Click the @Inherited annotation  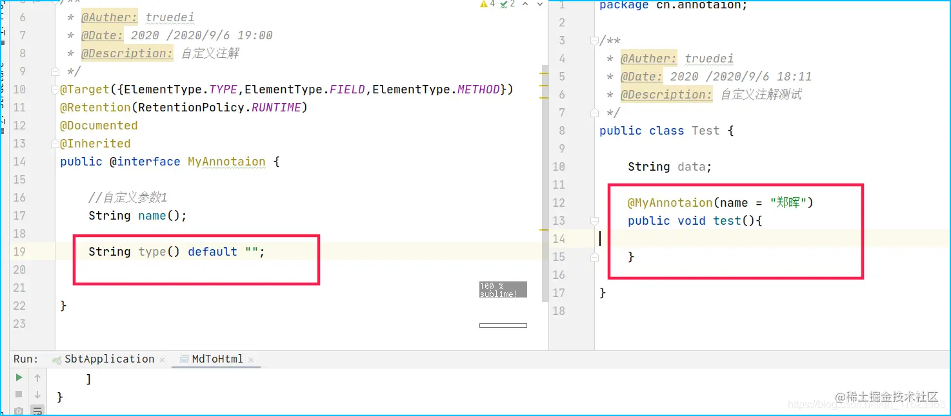coord(95,144)
